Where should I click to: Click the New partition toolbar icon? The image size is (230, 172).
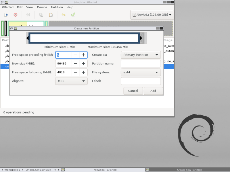6,15
